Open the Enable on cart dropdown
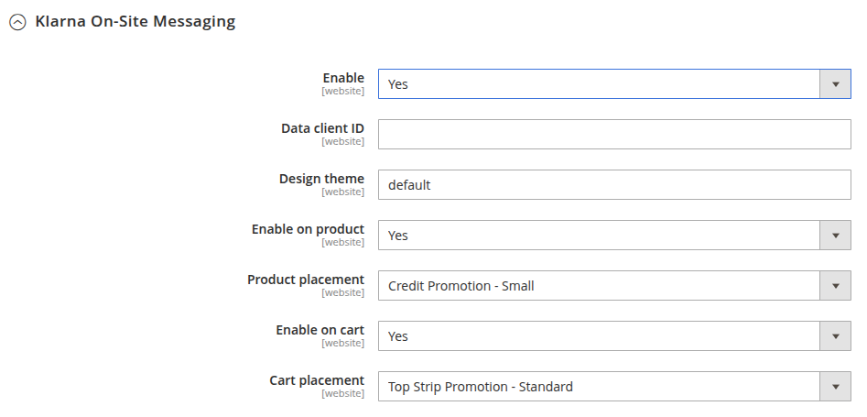This screenshot has height=417, width=867. coord(614,336)
